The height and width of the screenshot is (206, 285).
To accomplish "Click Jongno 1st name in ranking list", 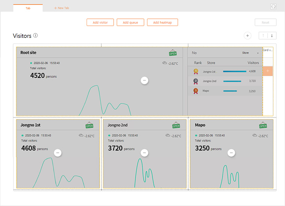I will [x=209, y=72].
